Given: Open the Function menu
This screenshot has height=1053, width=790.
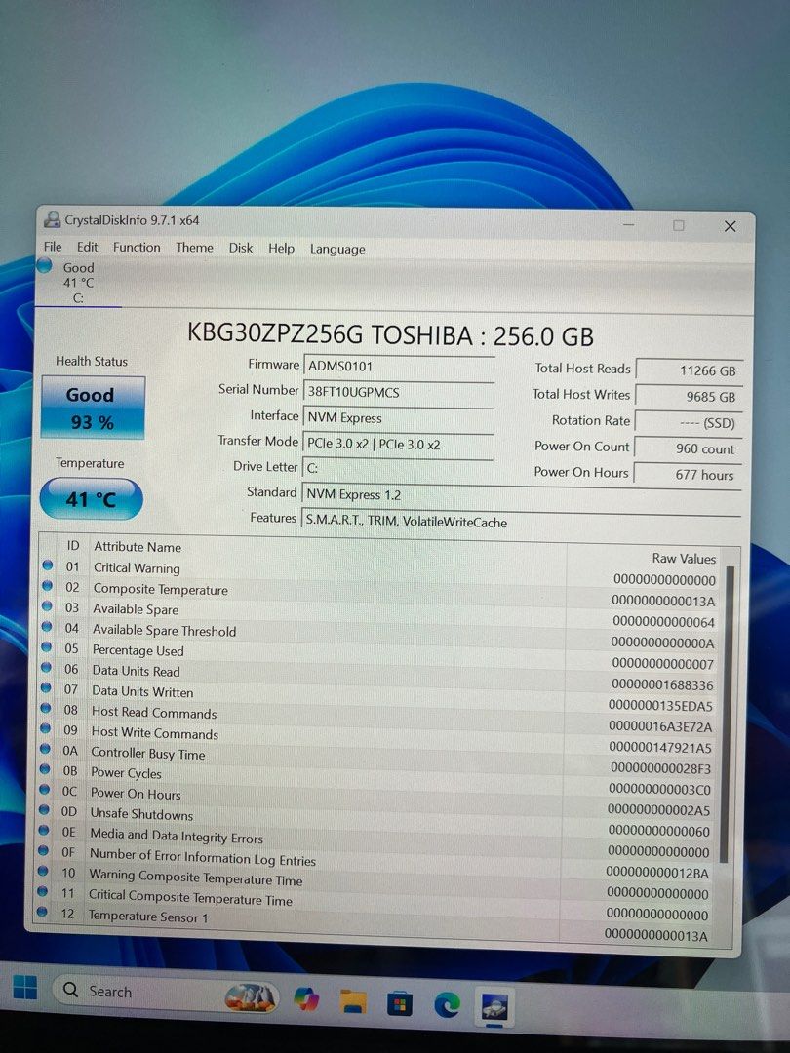Looking at the screenshot, I should [x=137, y=248].
